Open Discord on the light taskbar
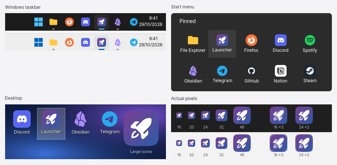Viewport: 337px width, 165px height. point(86,42)
